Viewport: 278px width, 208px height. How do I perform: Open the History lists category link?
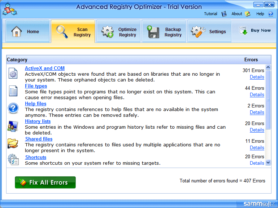pyautogui.click(x=38, y=121)
